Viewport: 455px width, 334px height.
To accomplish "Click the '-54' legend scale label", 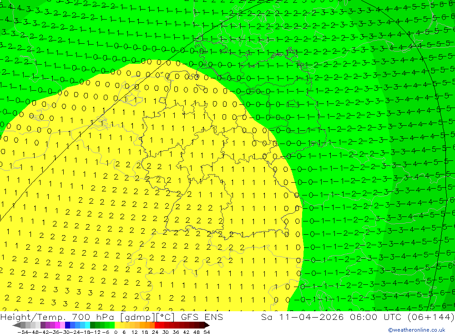I will coord(23,332).
